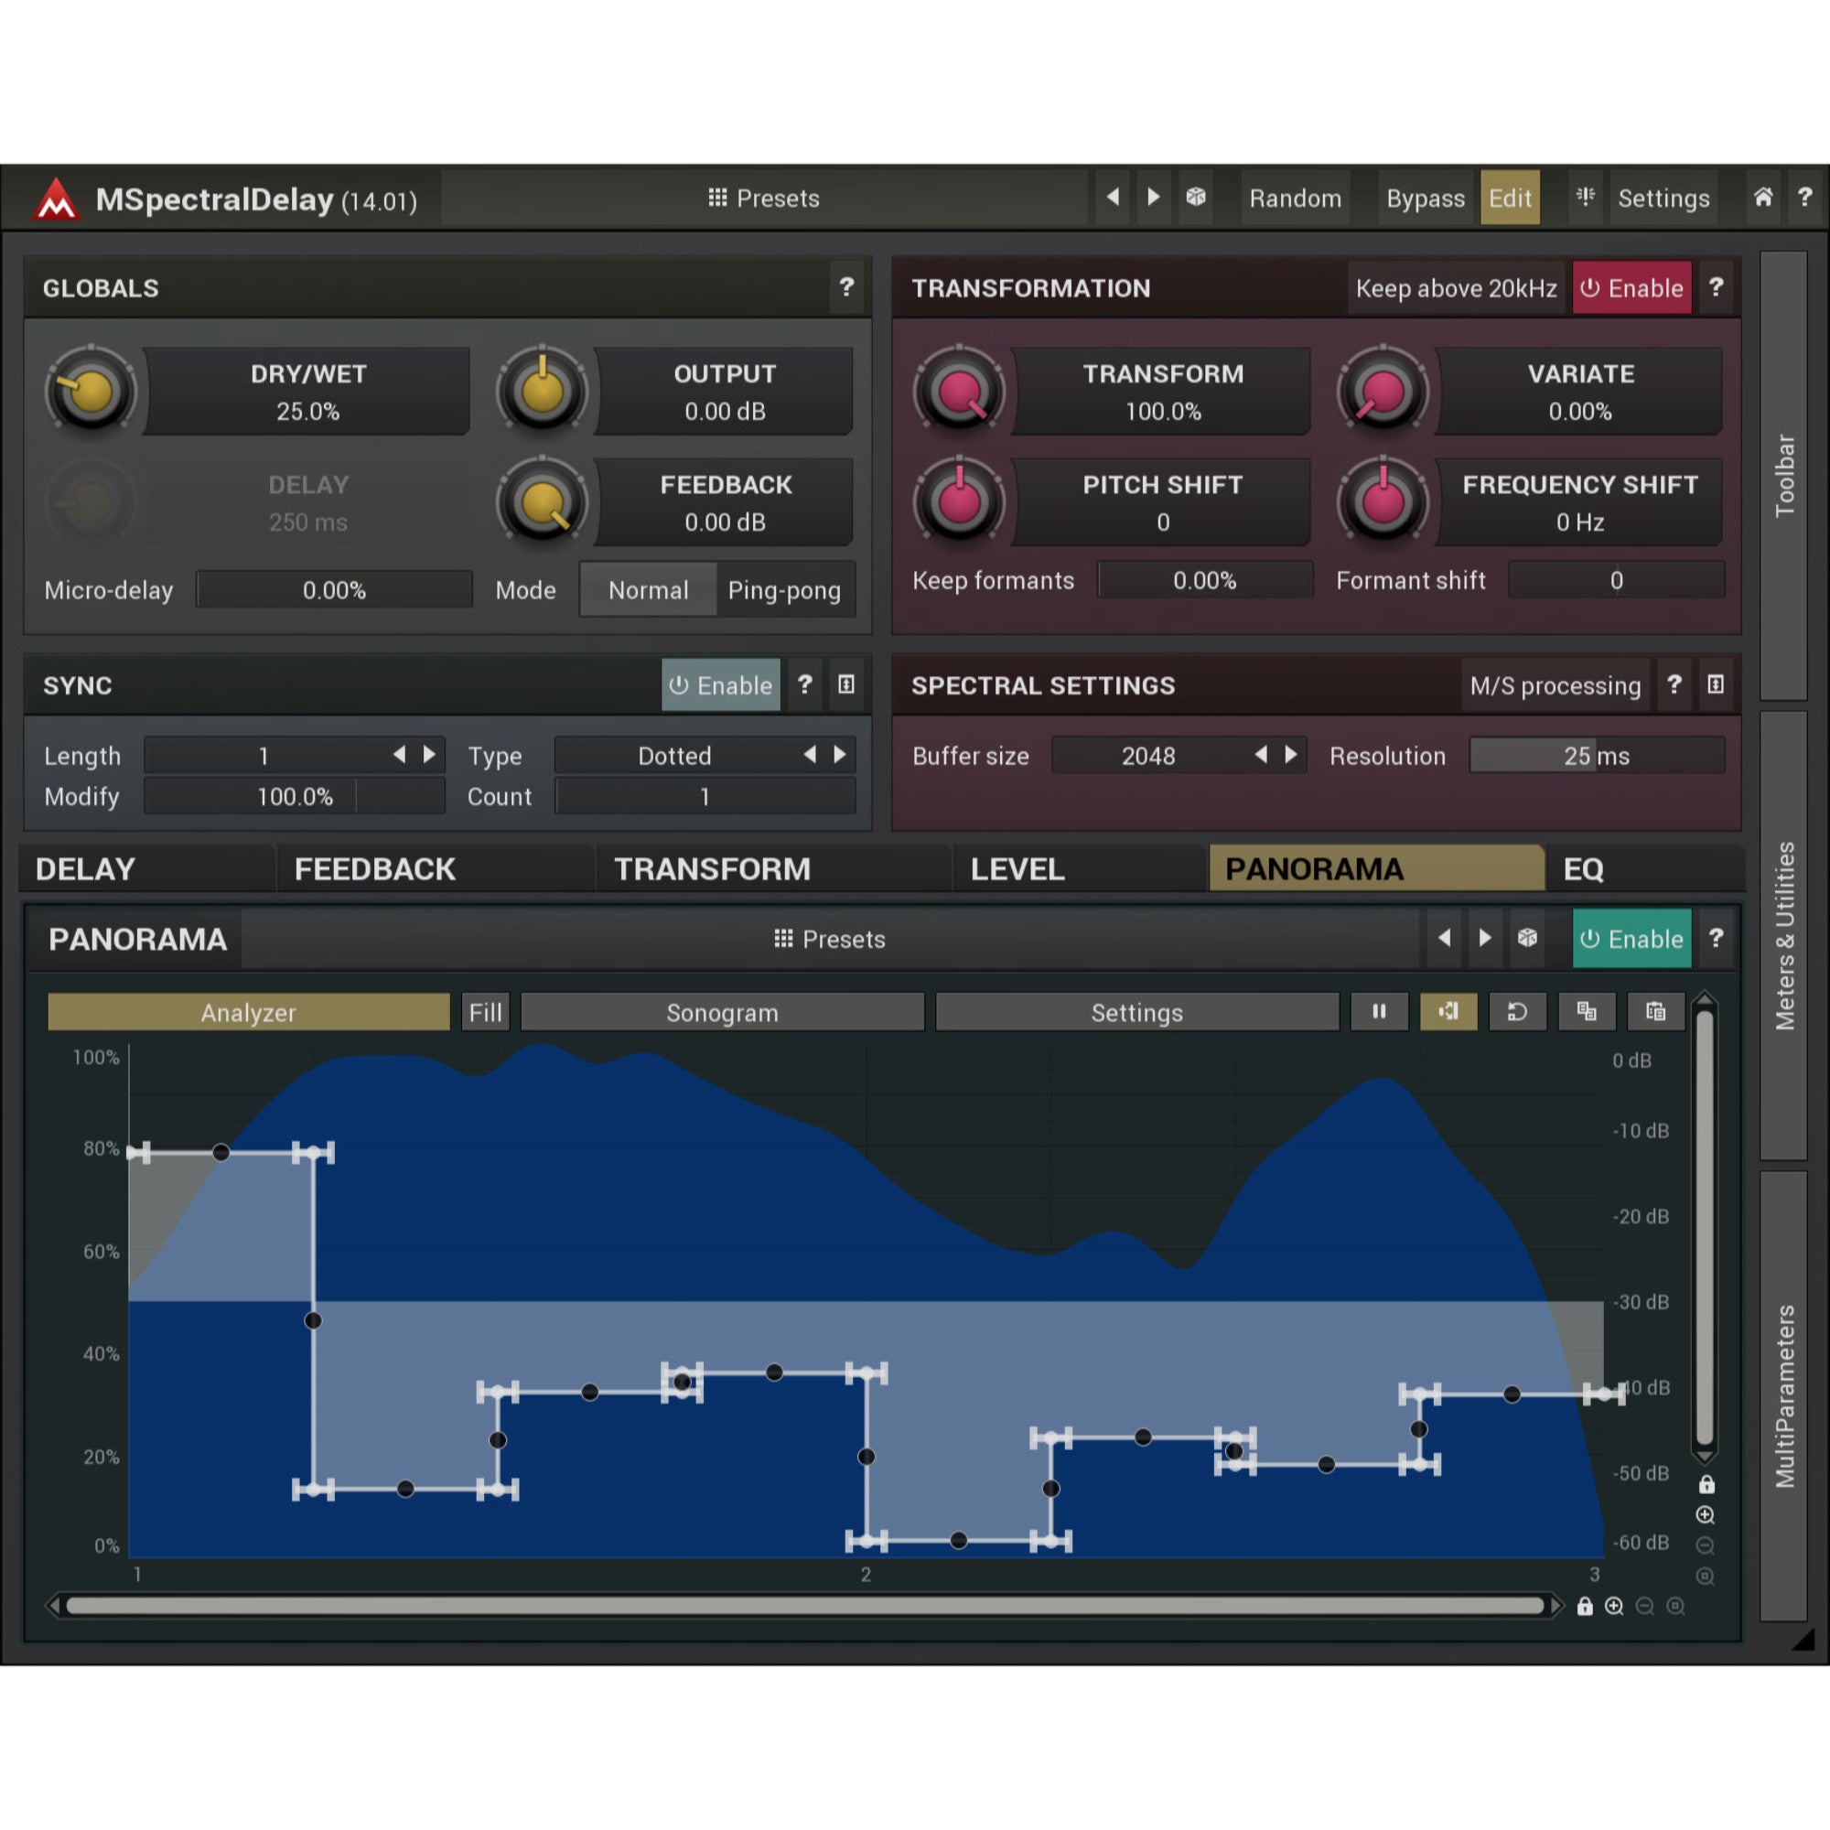
Task: Select Ping-pong delay mode
Action: [x=785, y=590]
